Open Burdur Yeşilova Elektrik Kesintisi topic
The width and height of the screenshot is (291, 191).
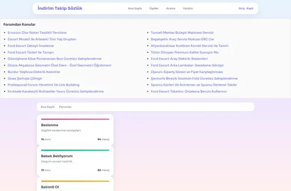(x=34, y=72)
